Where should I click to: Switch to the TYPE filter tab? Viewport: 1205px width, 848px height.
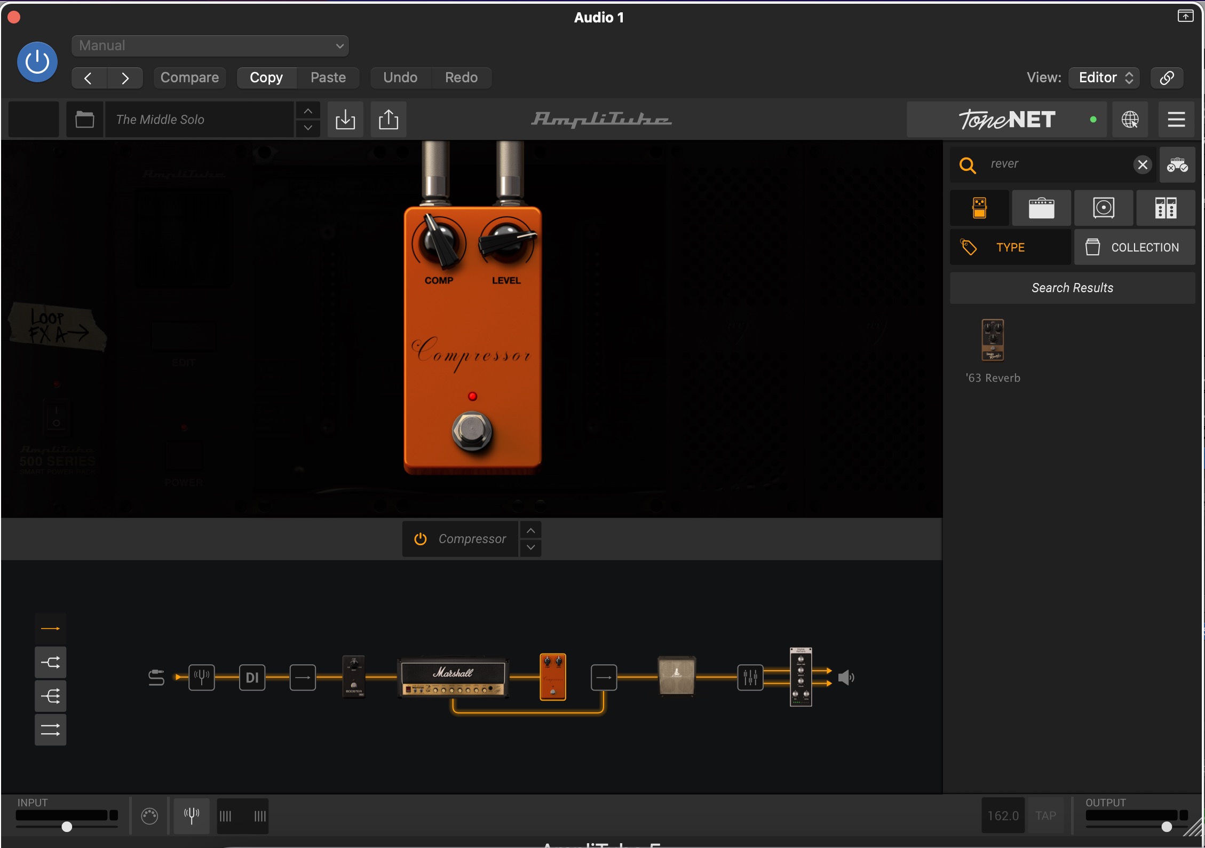point(1010,247)
